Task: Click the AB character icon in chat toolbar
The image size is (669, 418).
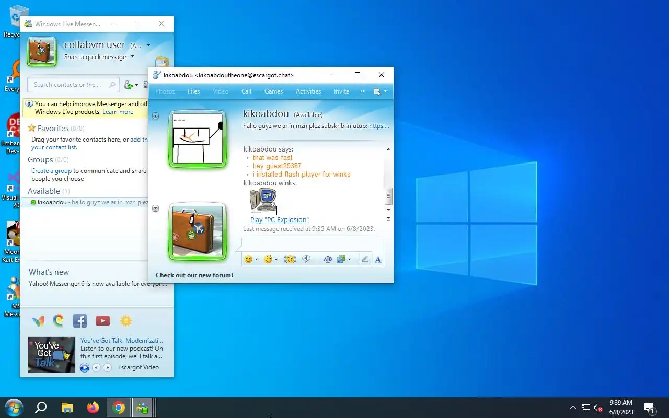Action: [x=328, y=259]
